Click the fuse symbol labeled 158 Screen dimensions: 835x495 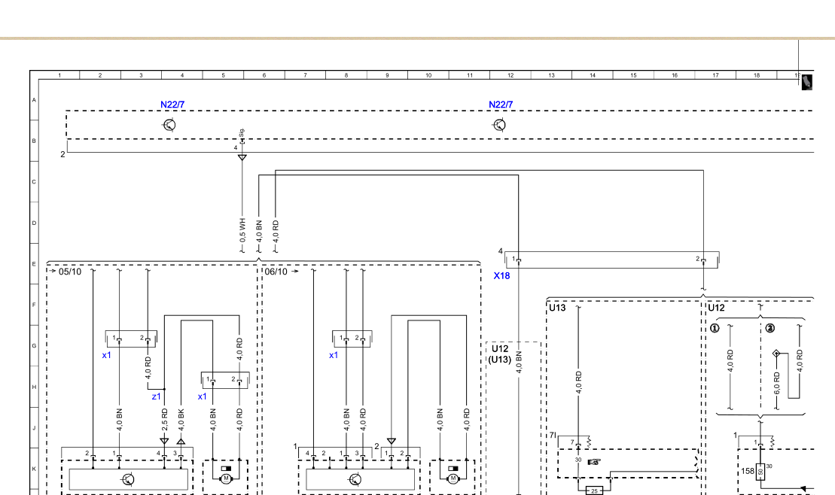coord(760,471)
